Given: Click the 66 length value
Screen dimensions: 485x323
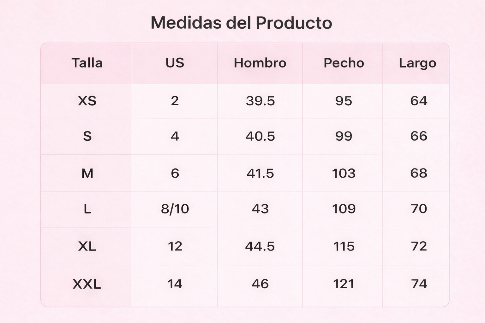Looking at the screenshot, I should (419, 136).
